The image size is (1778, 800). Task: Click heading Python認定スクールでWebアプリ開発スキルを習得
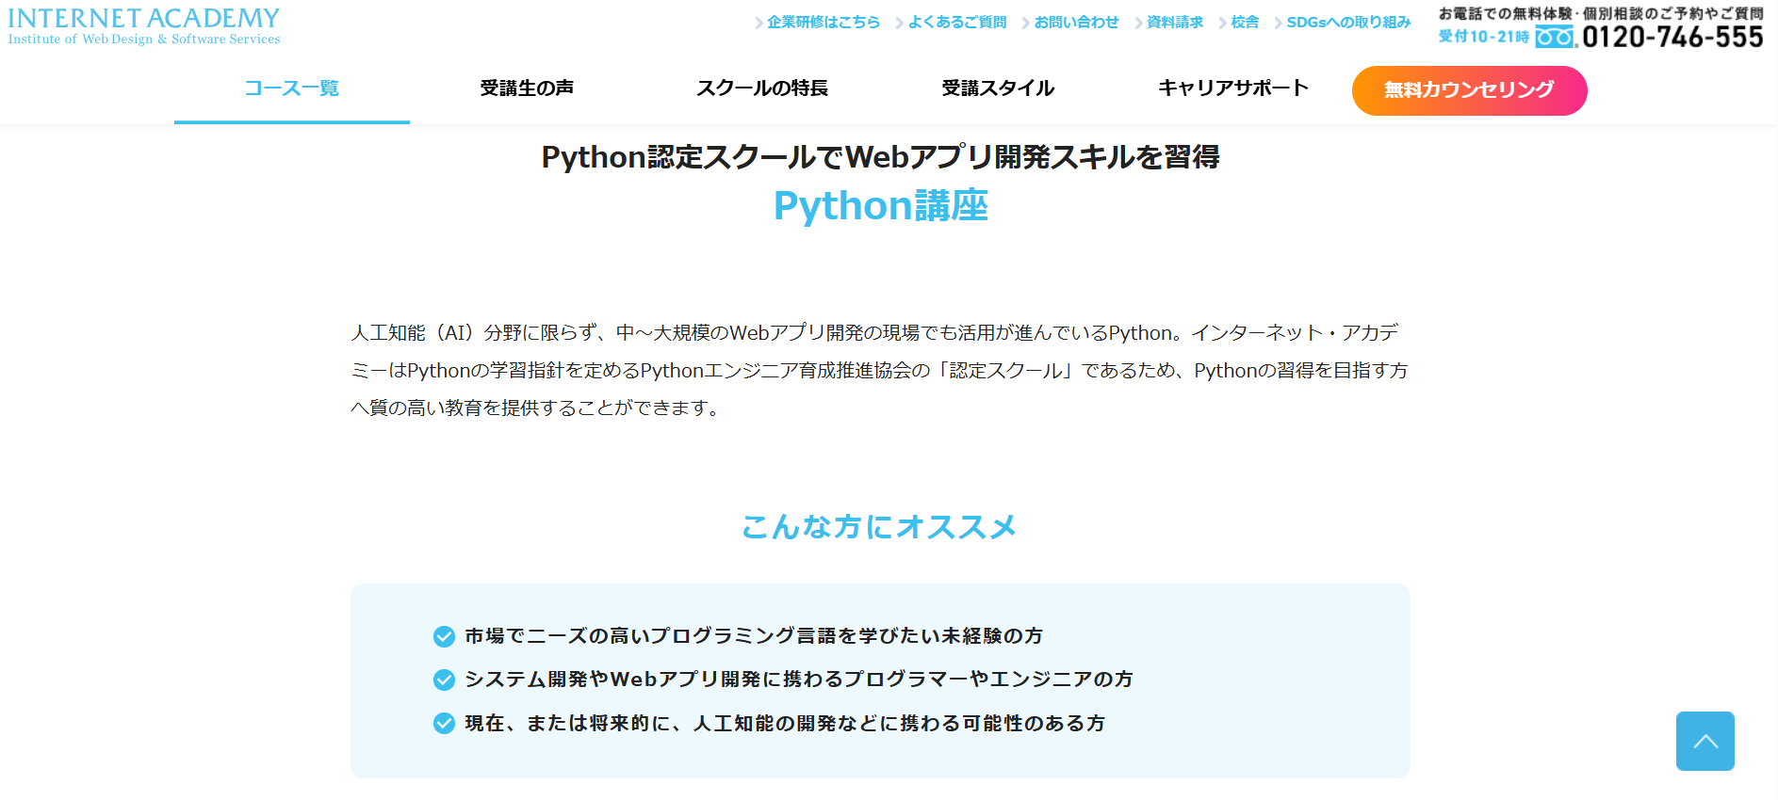click(x=880, y=156)
